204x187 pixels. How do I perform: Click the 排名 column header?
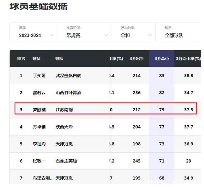(21, 59)
